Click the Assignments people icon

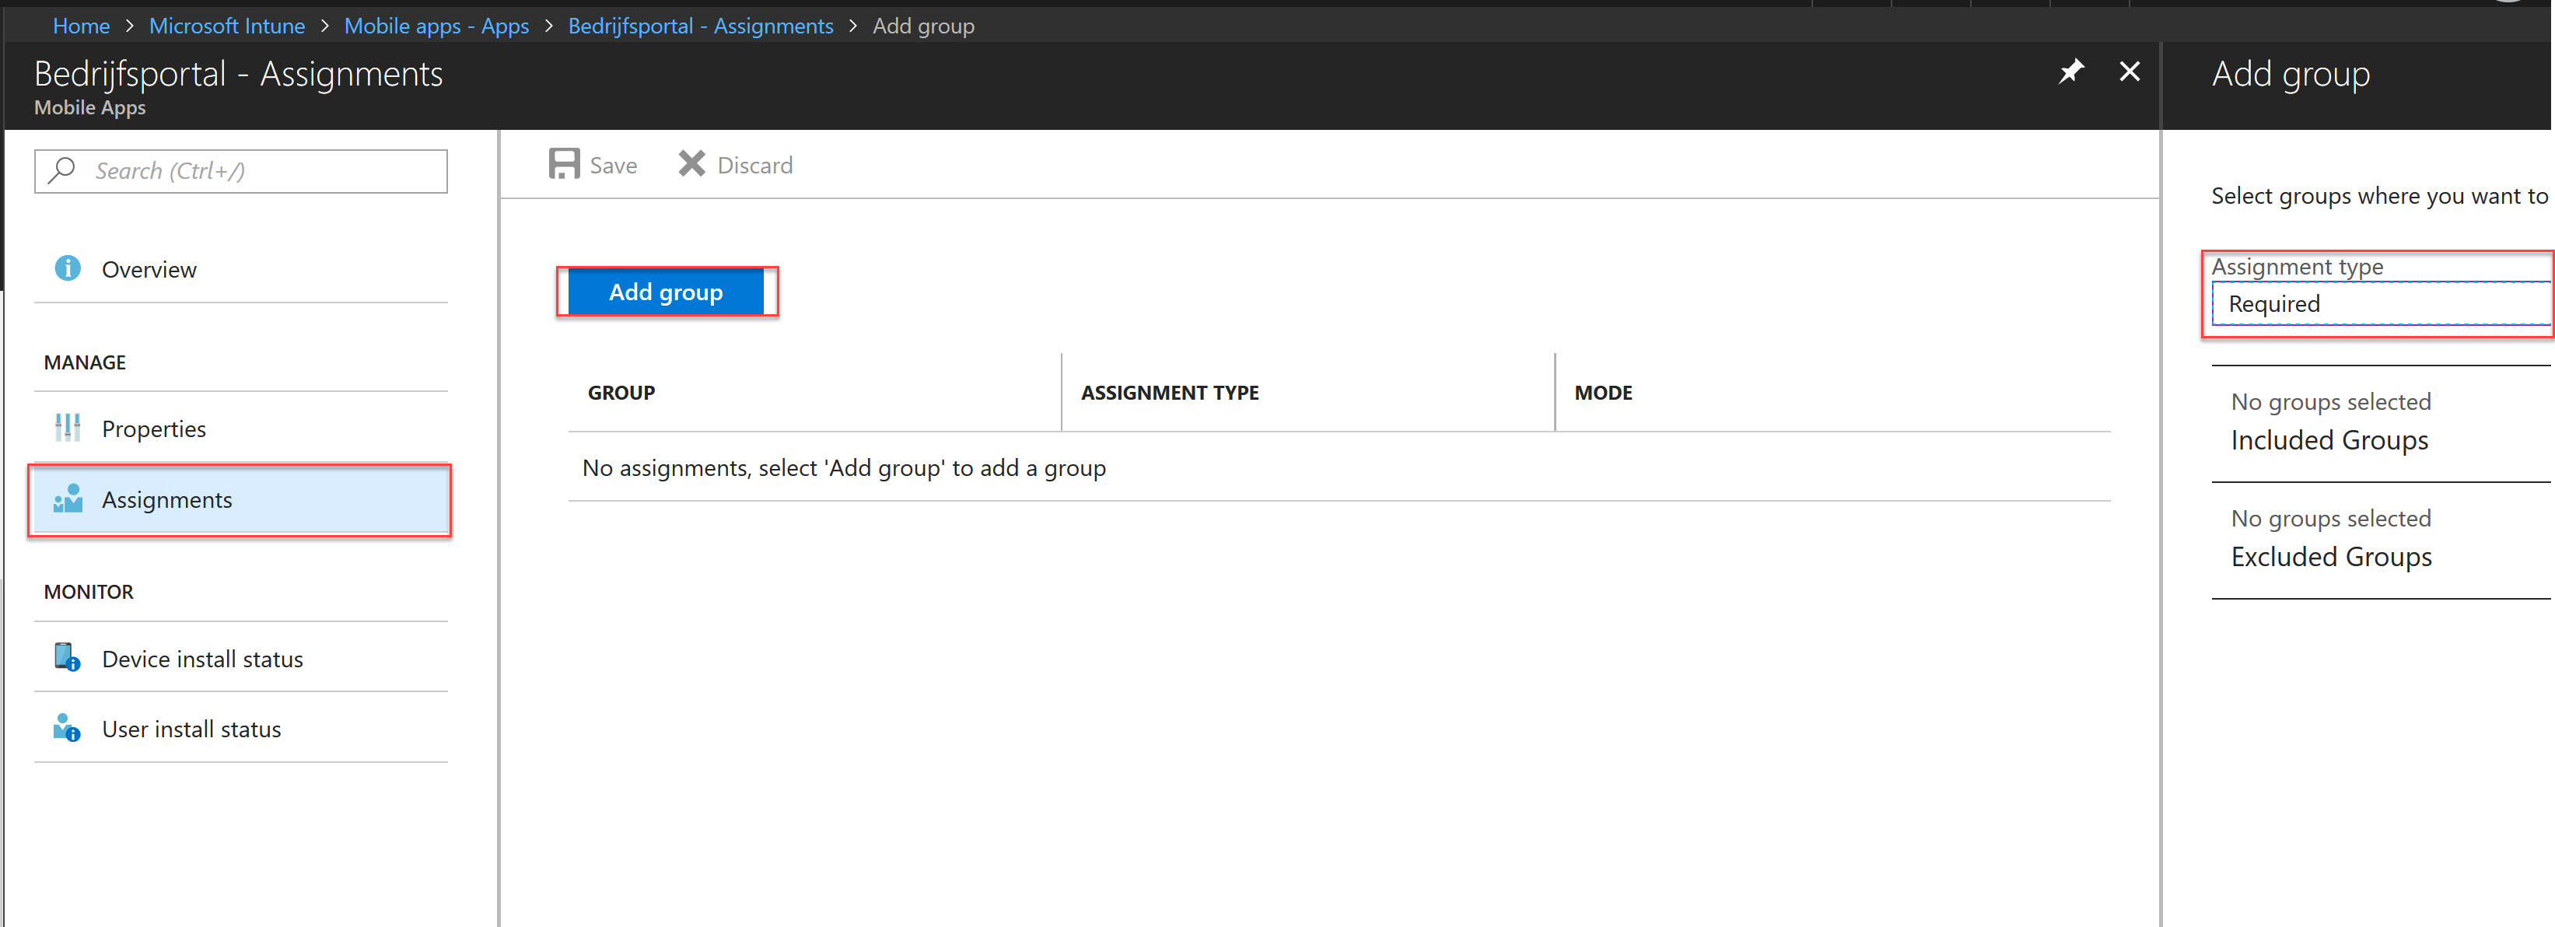(68, 498)
